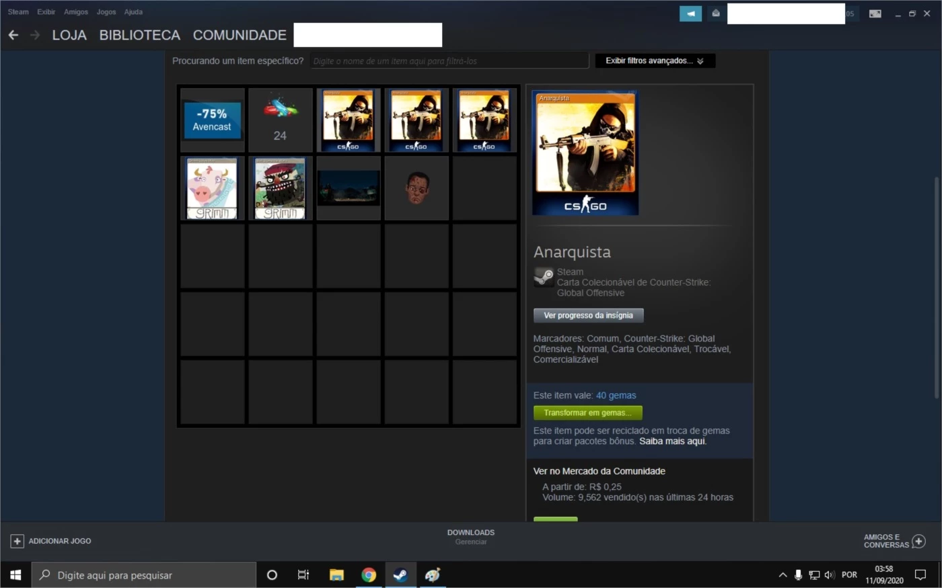Show hidden system tray icons
The width and height of the screenshot is (942, 588).
(x=783, y=575)
